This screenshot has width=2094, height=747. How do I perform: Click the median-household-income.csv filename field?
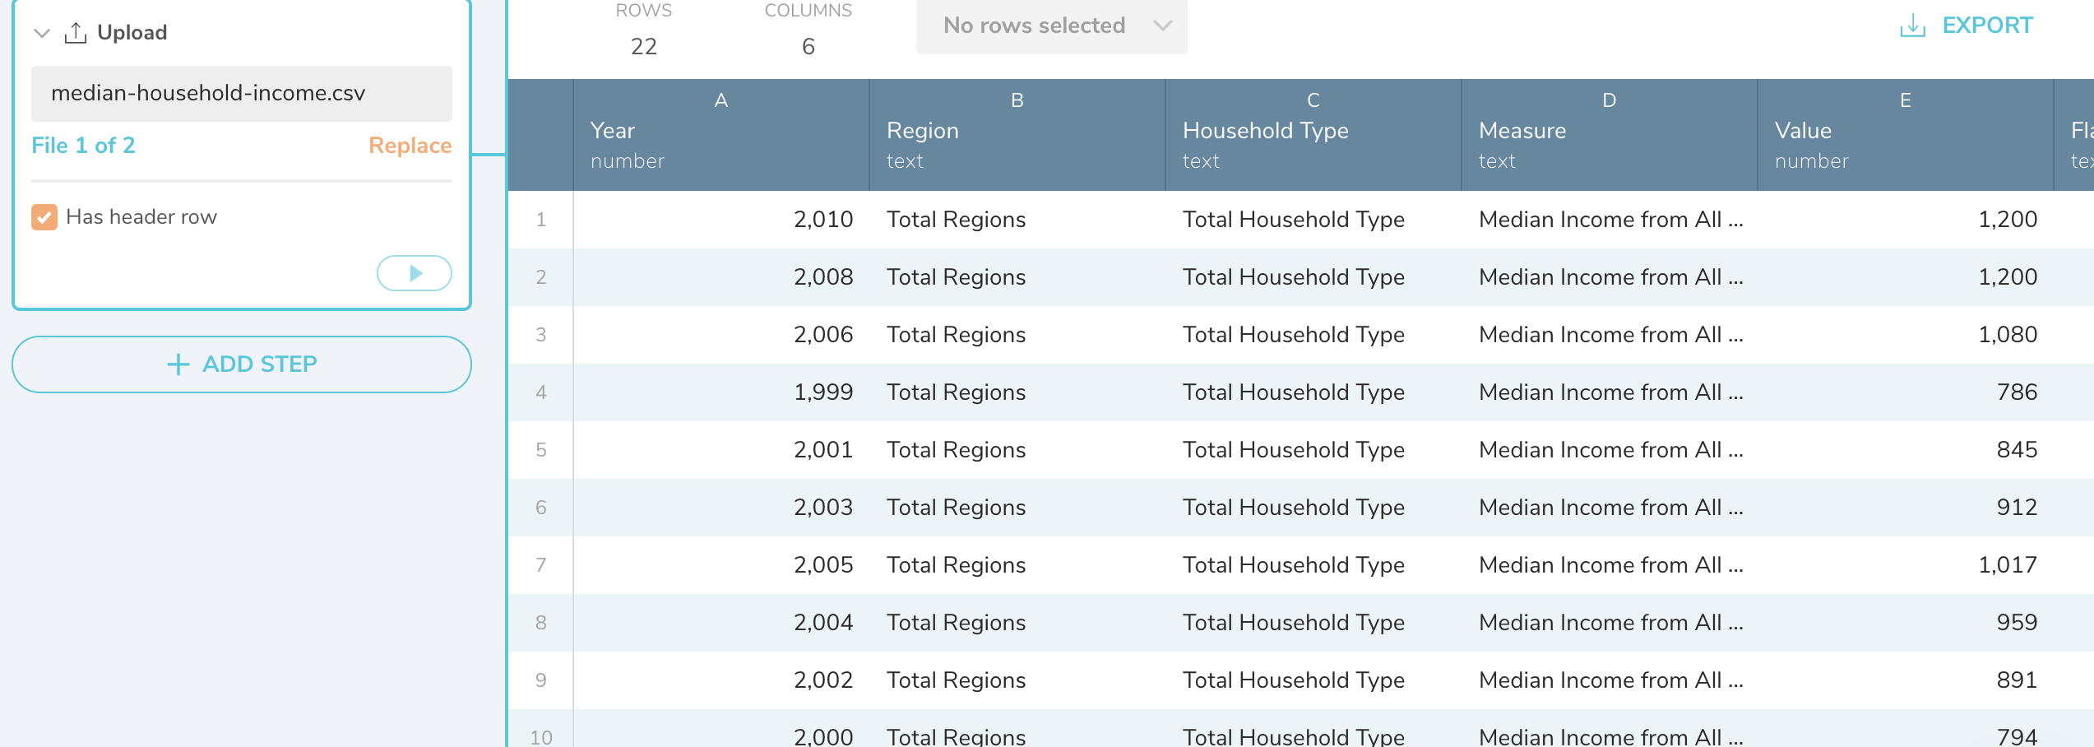(x=242, y=94)
